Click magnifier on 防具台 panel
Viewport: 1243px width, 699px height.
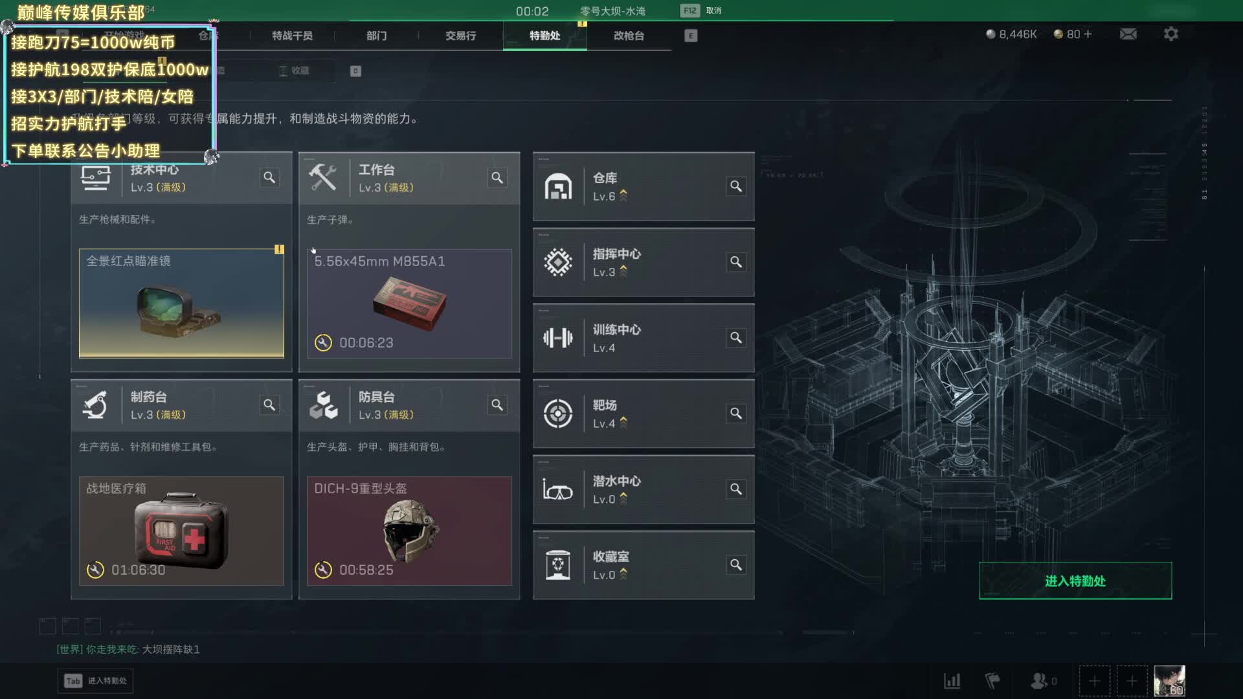(497, 405)
